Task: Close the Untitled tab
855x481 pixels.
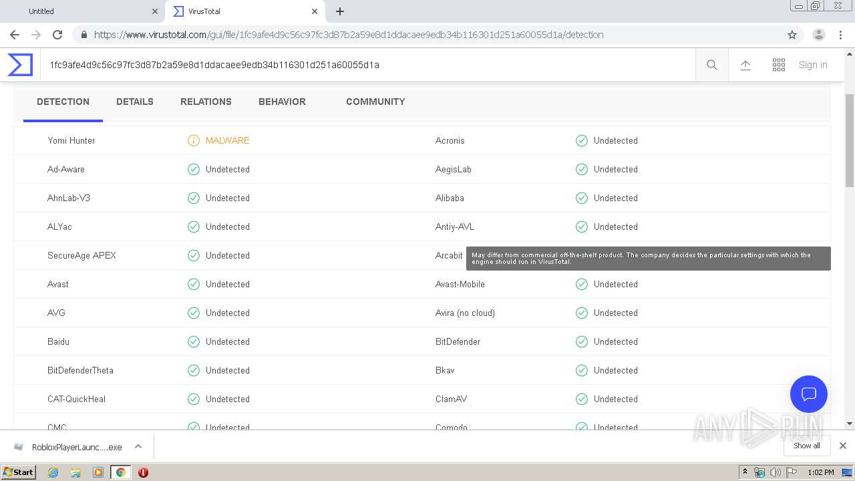Action: click(154, 11)
